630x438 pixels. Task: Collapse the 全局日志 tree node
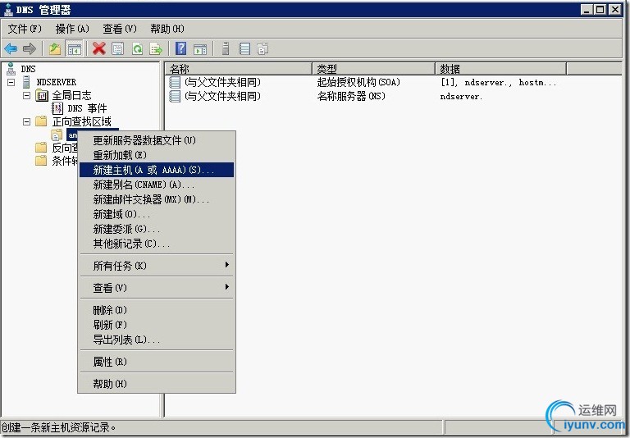point(26,96)
